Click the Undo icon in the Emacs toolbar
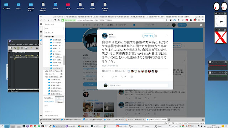Viewport: 228px width, 128px height. pos(31,48)
